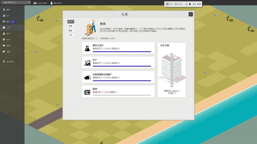Click the 管理 card empty progress bar
The image size is (257, 144).
(x=122, y=95)
